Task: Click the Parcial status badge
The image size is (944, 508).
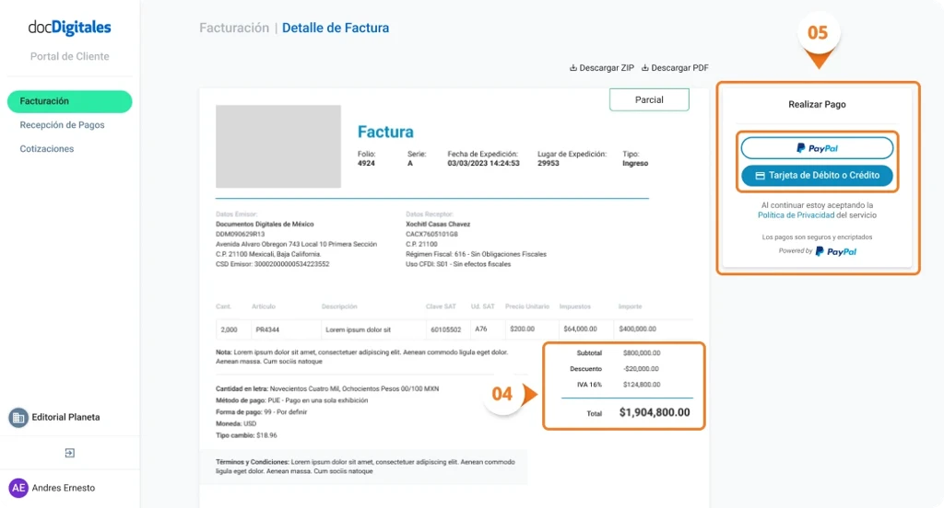Action: point(649,99)
